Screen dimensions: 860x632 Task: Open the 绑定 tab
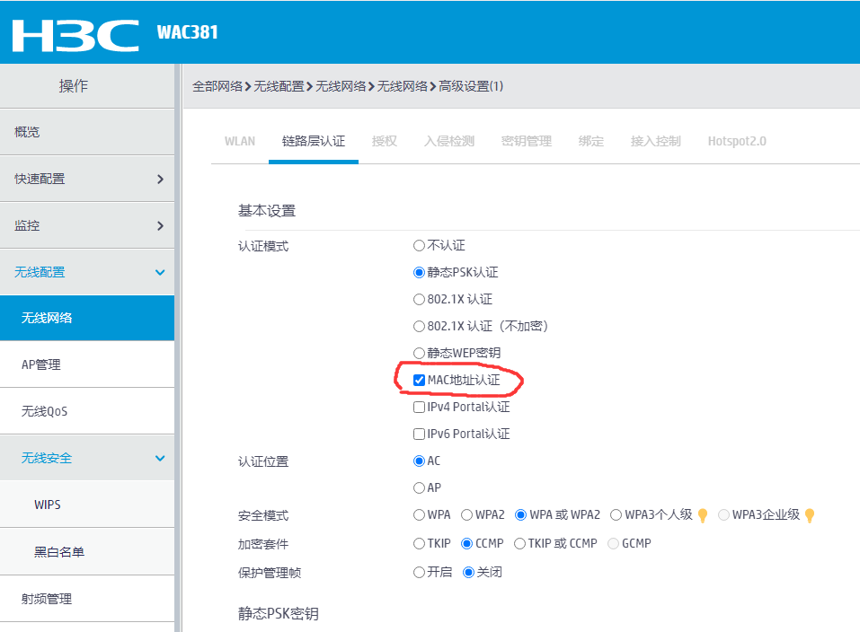point(591,142)
